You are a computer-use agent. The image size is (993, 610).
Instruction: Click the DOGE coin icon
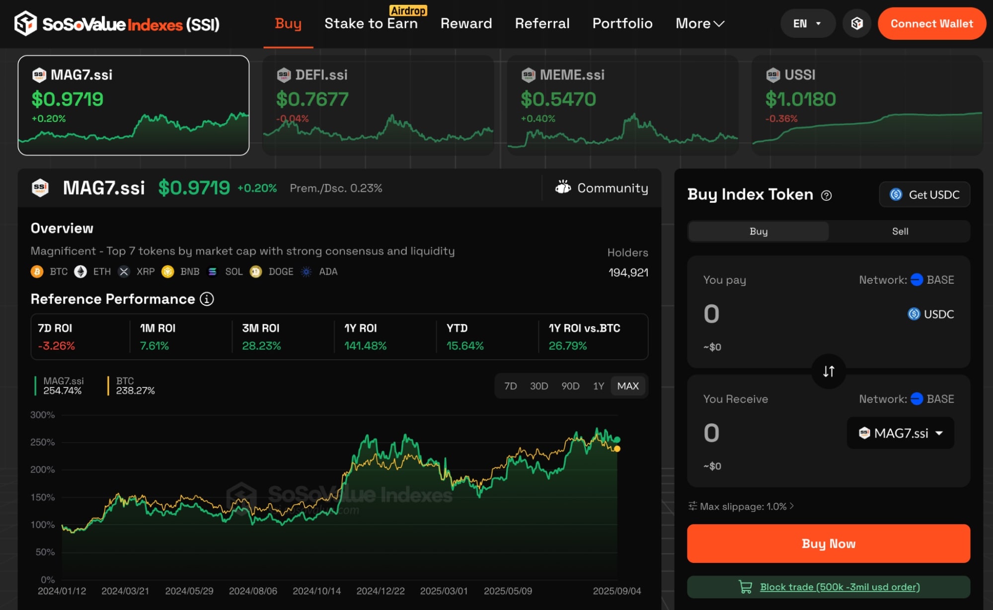256,272
